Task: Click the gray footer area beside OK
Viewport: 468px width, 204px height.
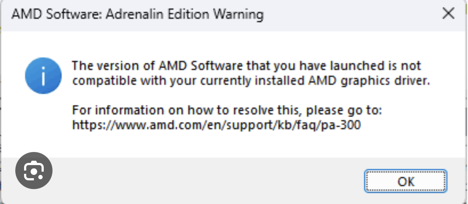Action: (219, 181)
